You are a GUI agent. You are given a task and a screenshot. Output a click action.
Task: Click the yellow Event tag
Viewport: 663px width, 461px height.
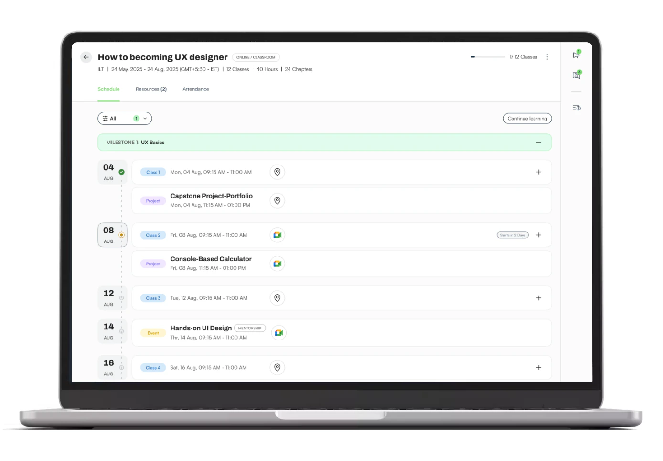(x=153, y=333)
